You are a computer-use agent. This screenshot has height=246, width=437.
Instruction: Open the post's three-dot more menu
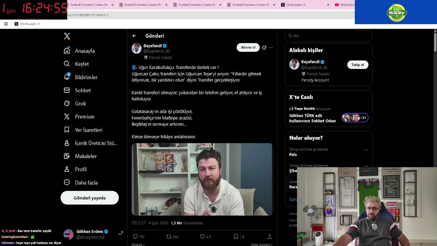pos(271,47)
